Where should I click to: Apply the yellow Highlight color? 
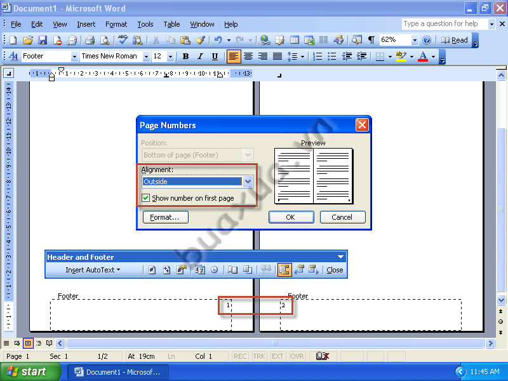[x=401, y=57]
